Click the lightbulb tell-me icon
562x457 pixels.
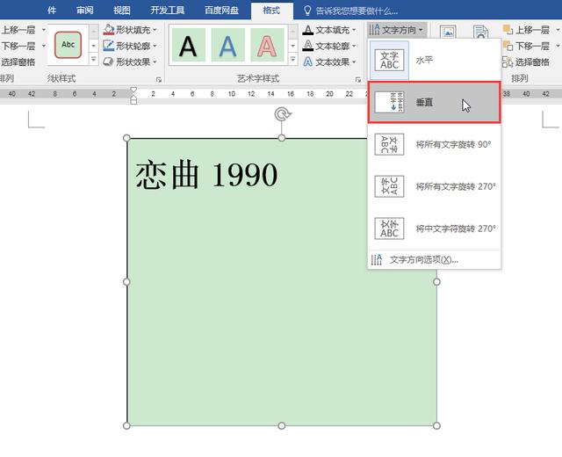(307, 11)
